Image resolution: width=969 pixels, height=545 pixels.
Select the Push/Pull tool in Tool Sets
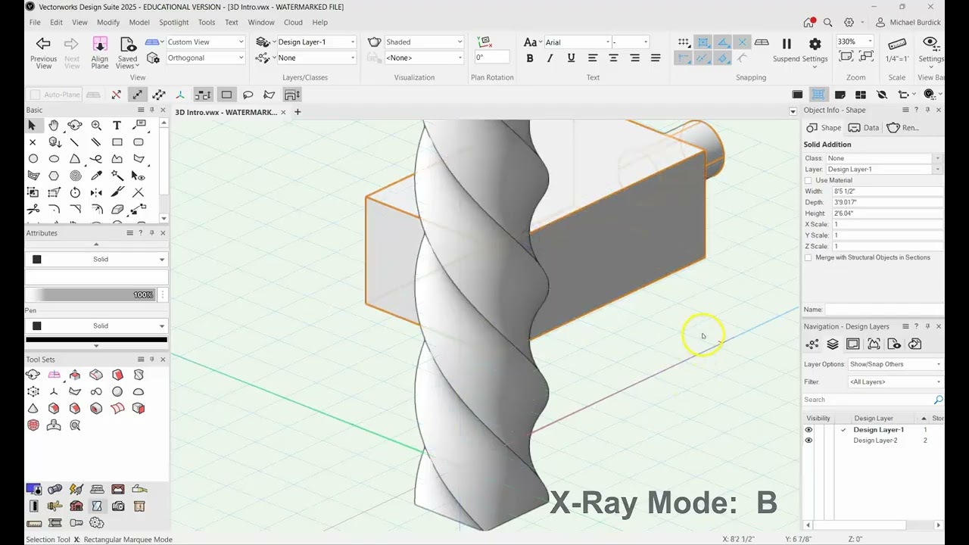[75, 375]
